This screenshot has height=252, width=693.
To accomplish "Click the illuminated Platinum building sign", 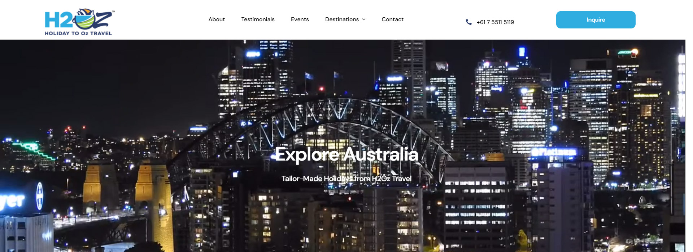I will (554, 152).
